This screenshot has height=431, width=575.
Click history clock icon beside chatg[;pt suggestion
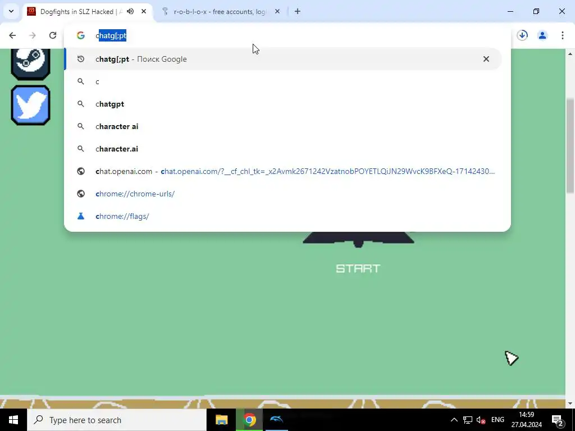tap(81, 59)
